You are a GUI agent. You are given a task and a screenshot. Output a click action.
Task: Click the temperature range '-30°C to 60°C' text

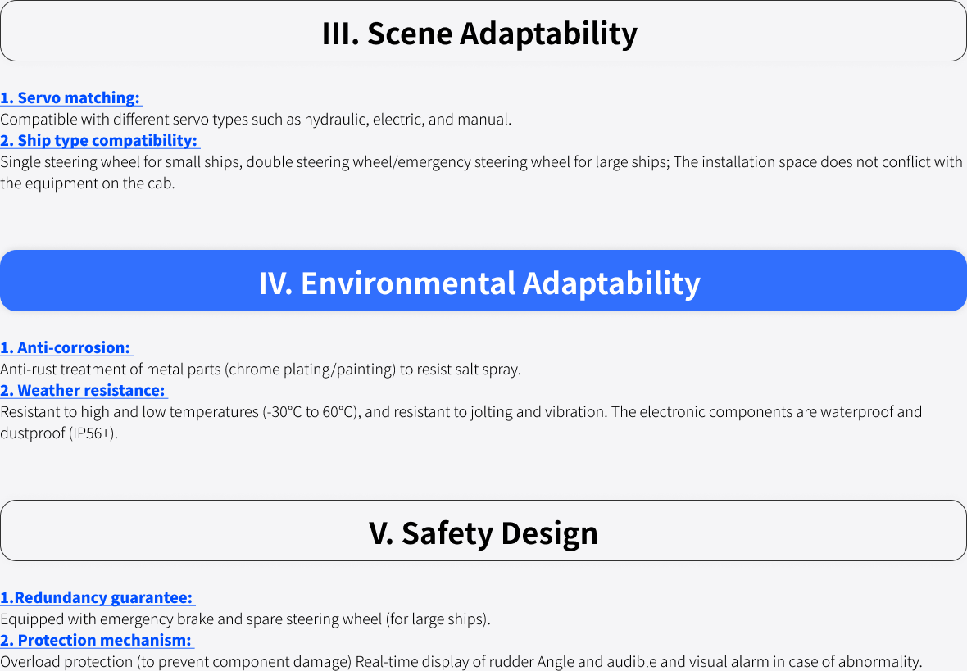[311, 412]
